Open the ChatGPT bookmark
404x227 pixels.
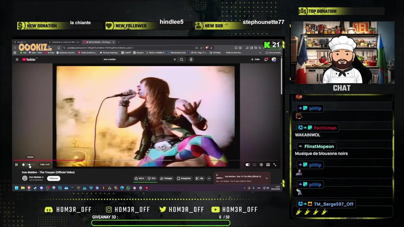tap(126, 53)
